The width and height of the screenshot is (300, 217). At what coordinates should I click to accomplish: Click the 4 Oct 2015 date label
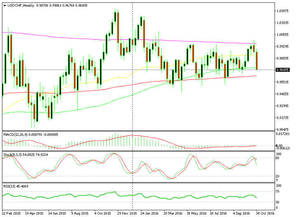point(102,213)
